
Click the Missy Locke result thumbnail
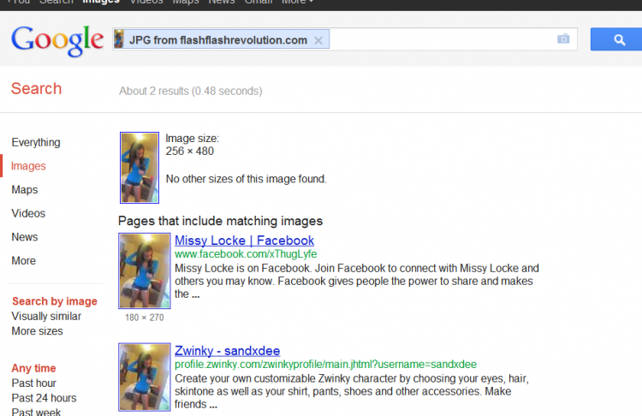[145, 270]
